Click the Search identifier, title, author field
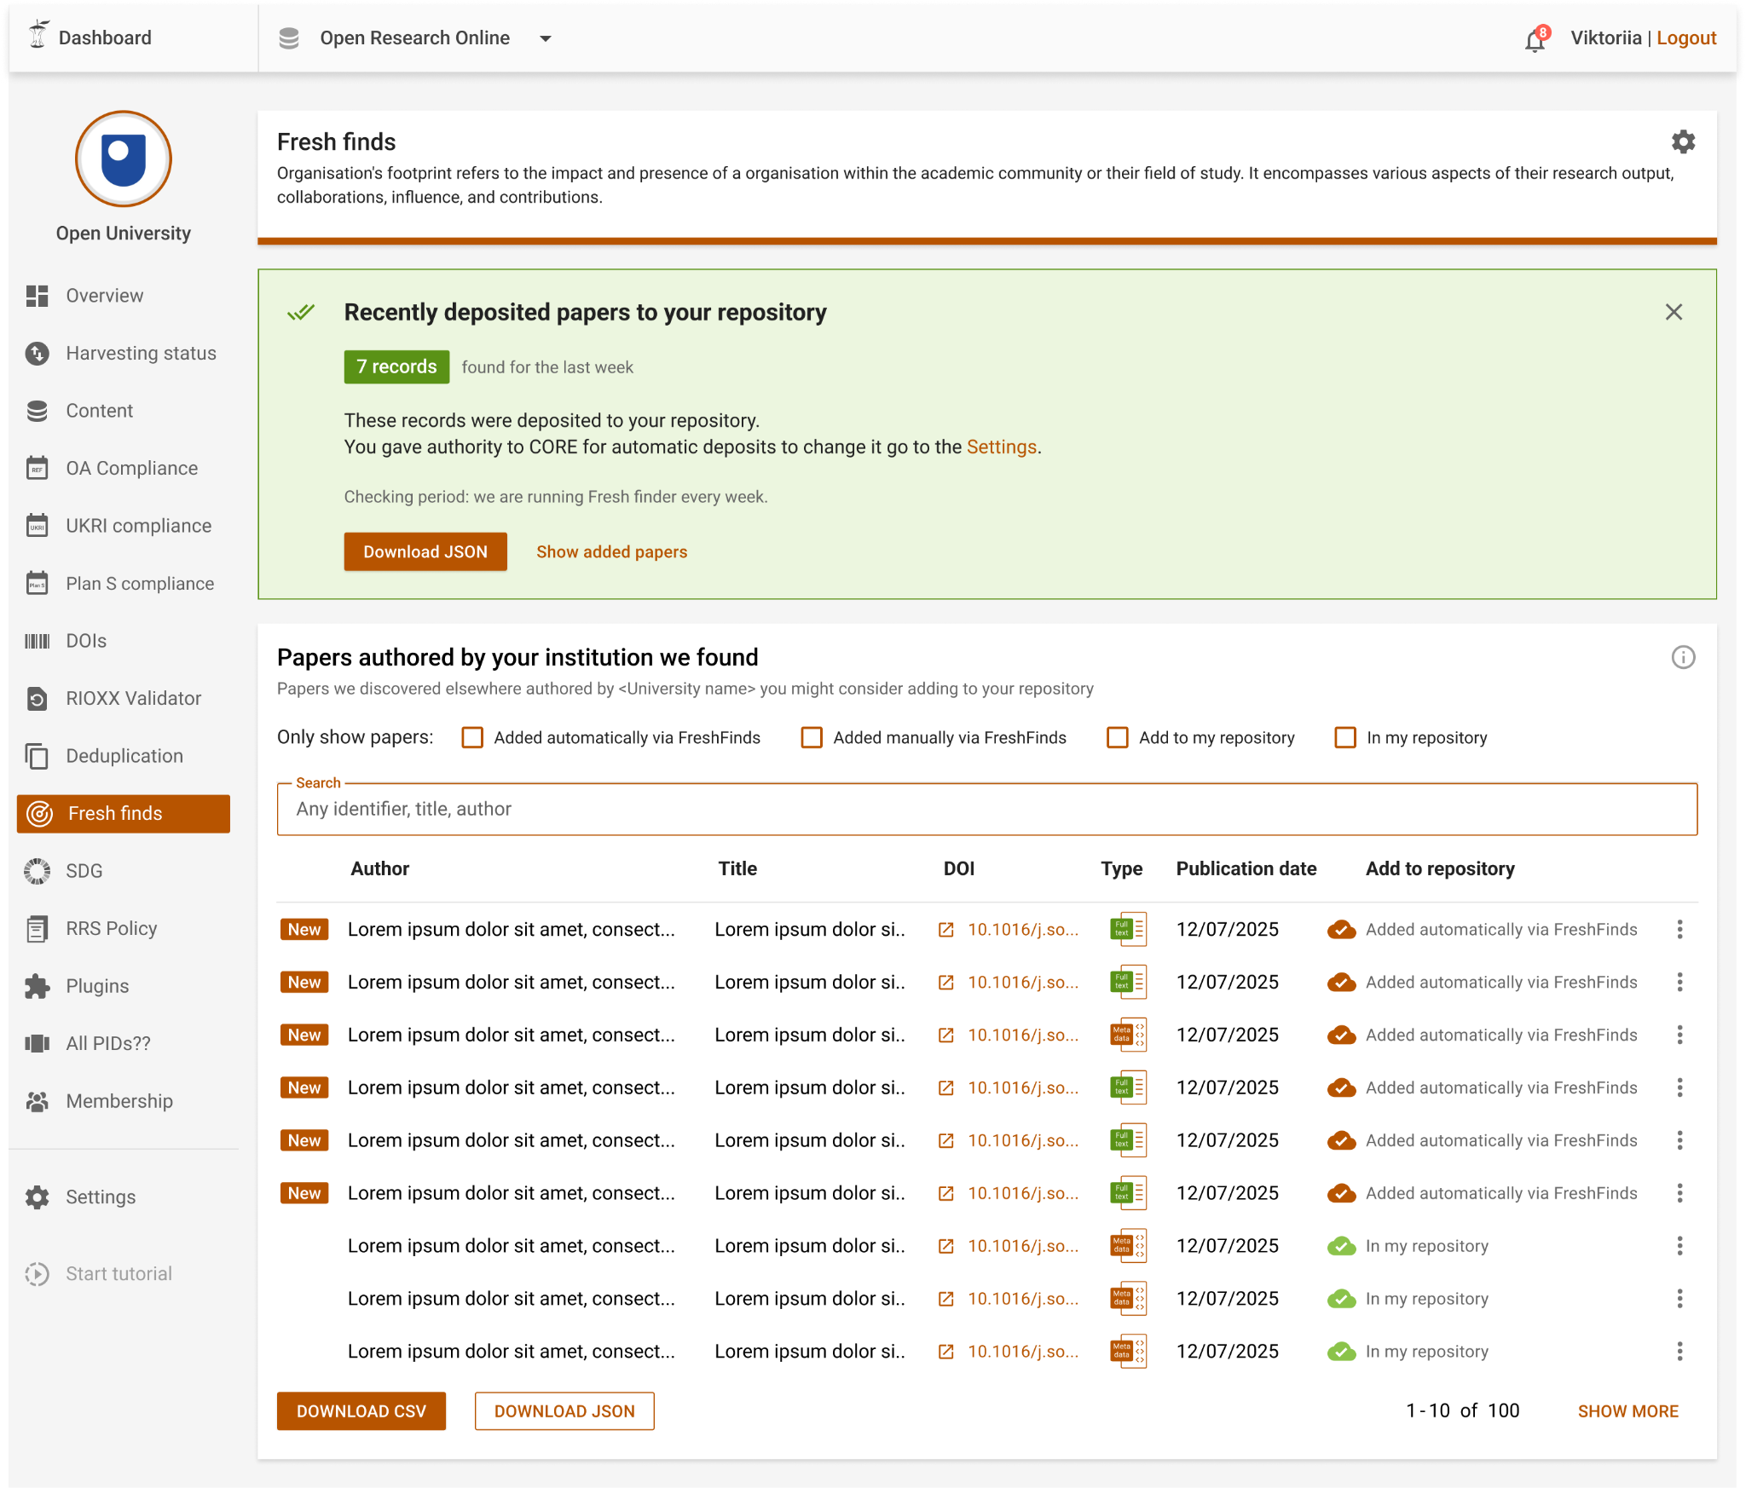 (986, 809)
